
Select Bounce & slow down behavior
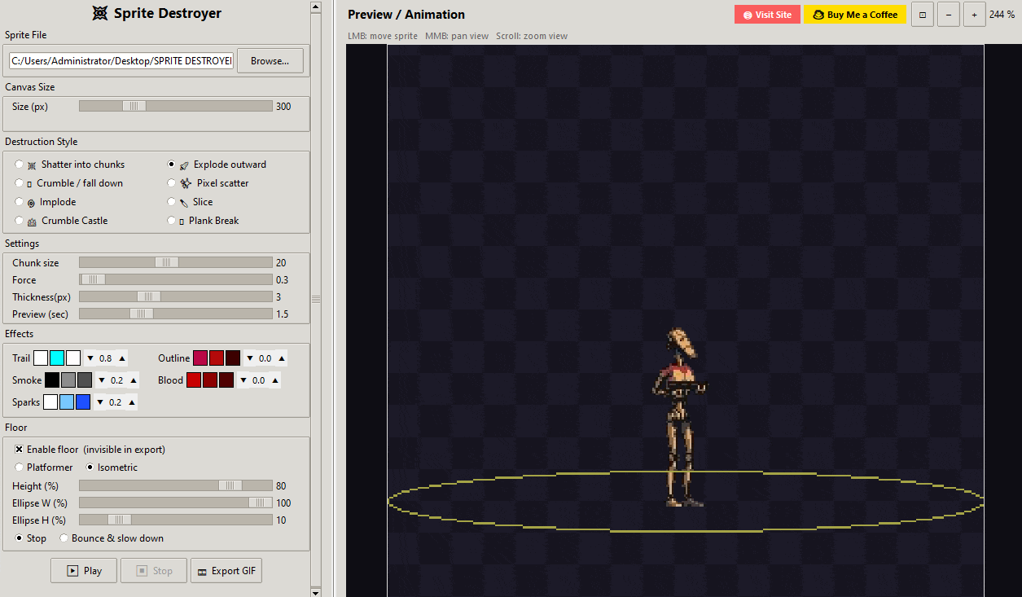point(64,538)
